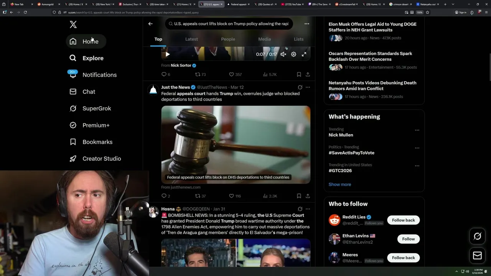Follow back Meeres
Screen dimensions: 491x276
[x=403, y=258]
